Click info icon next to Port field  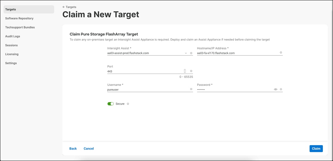click(x=191, y=71)
